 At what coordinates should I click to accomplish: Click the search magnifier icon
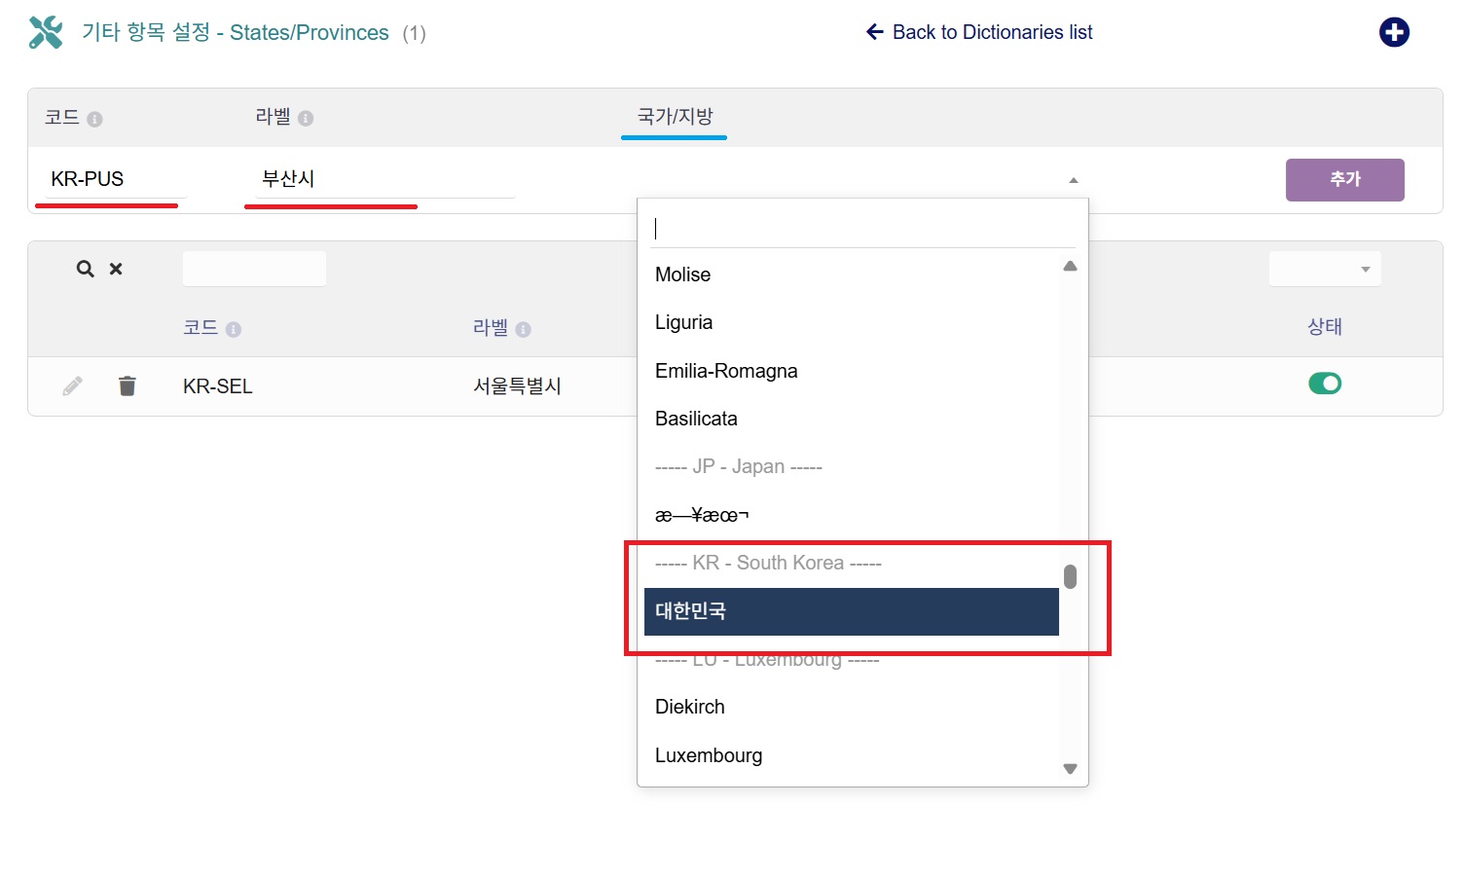[86, 269]
